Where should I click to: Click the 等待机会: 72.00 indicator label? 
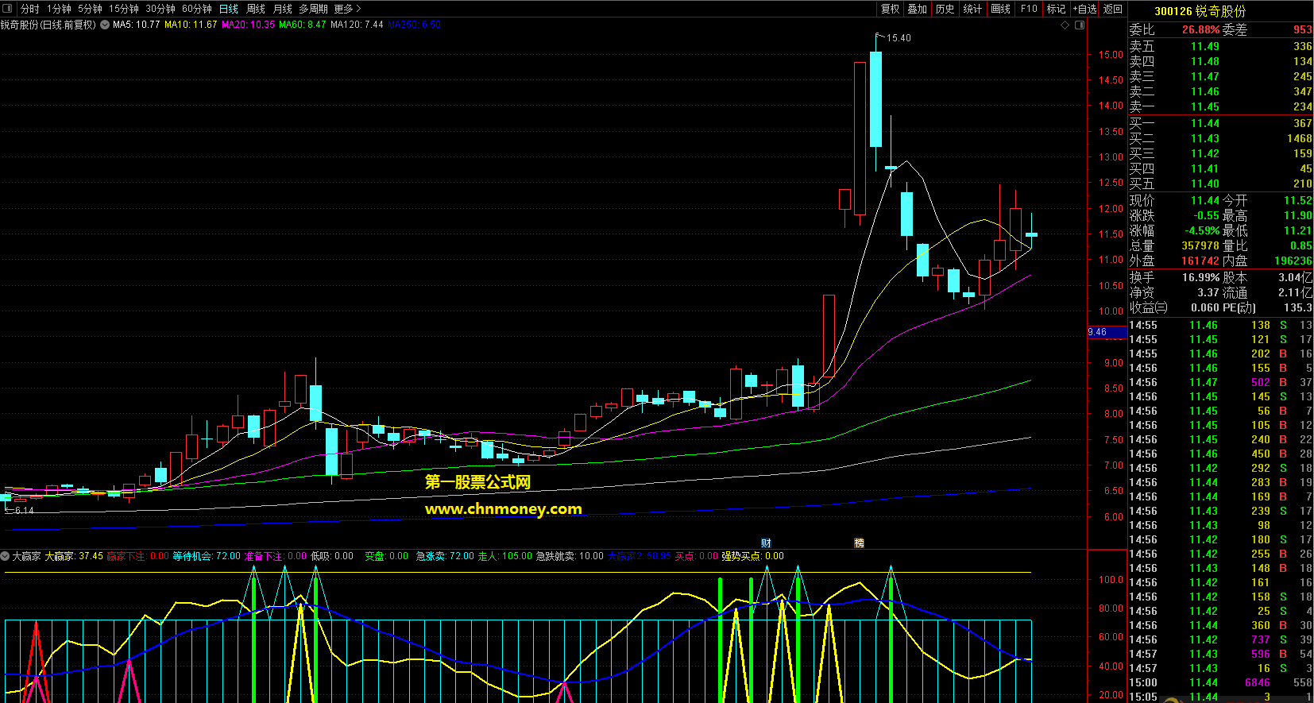(x=207, y=556)
